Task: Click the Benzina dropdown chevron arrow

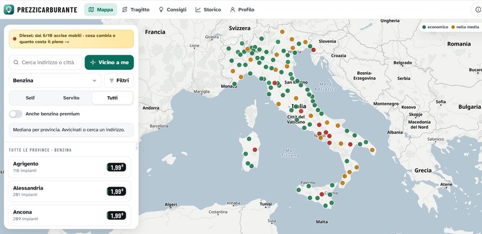Action: click(x=94, y=81)
